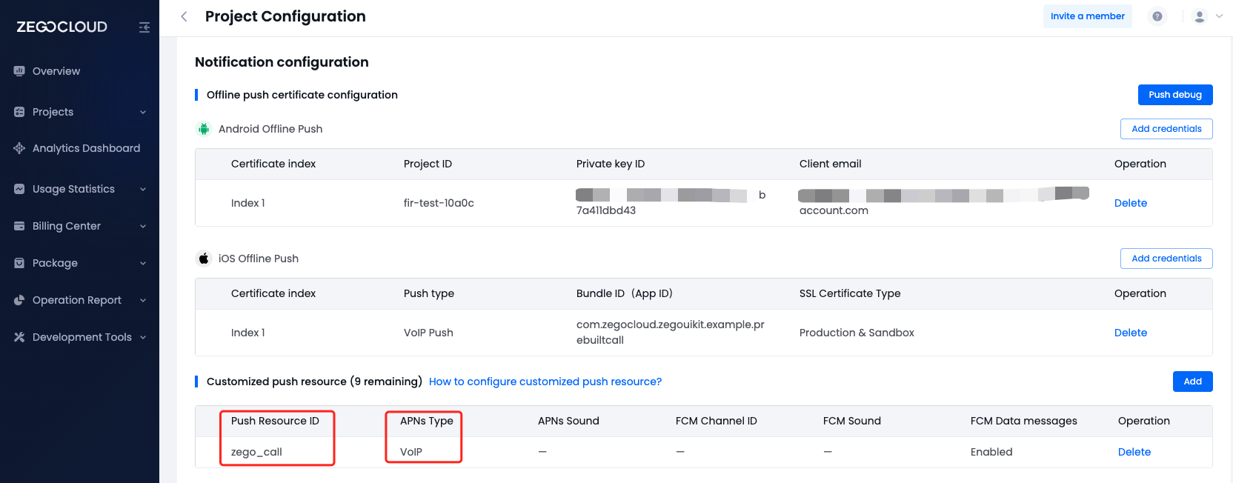
Task: Open the customized push resource help link
Action: pyautogui.click(x=545, y=382)
